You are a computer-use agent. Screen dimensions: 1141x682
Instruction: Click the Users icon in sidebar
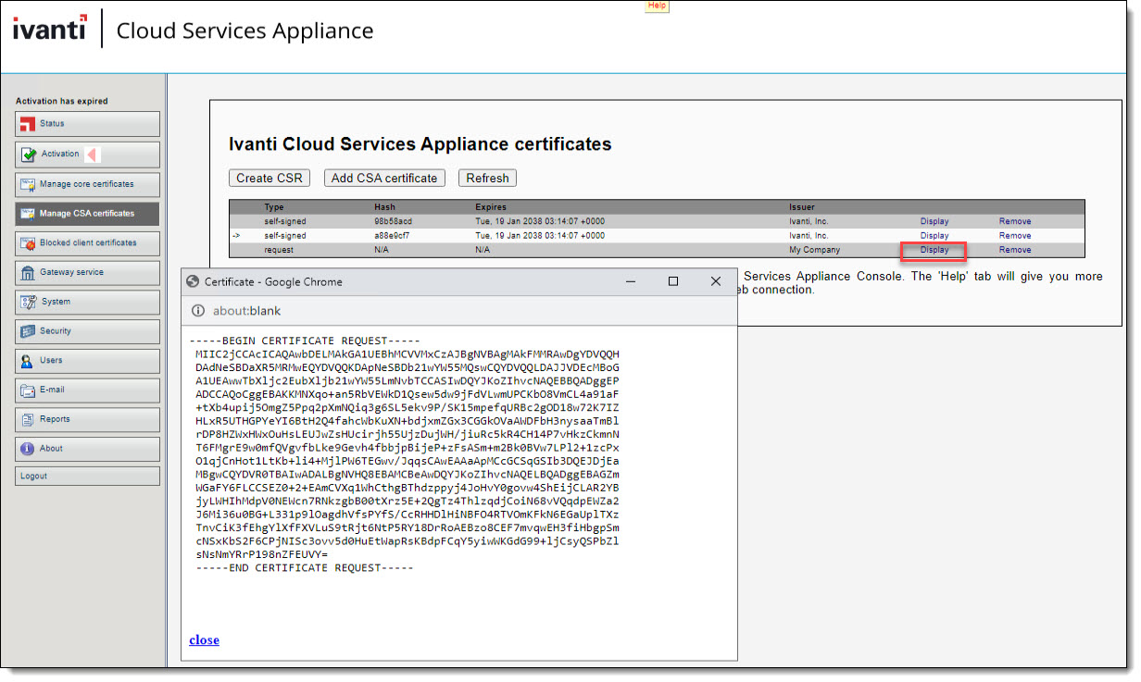pos(28,361)
